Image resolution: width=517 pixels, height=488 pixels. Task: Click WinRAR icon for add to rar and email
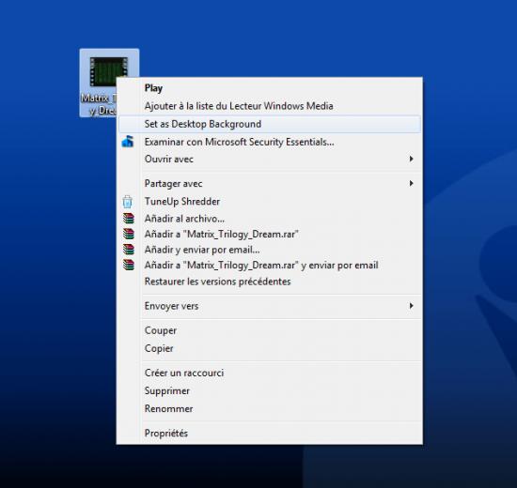click(x=129, y=265)
